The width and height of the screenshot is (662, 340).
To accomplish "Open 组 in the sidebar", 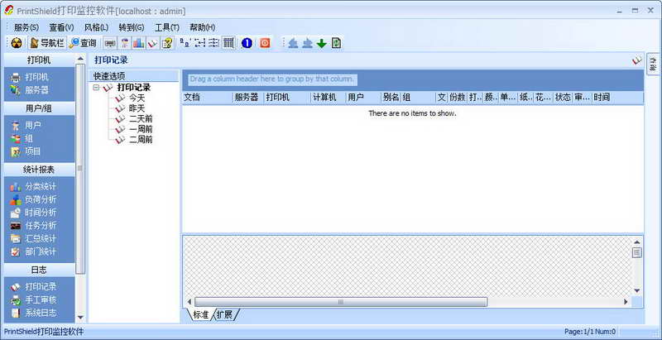I will coord(22,138).
